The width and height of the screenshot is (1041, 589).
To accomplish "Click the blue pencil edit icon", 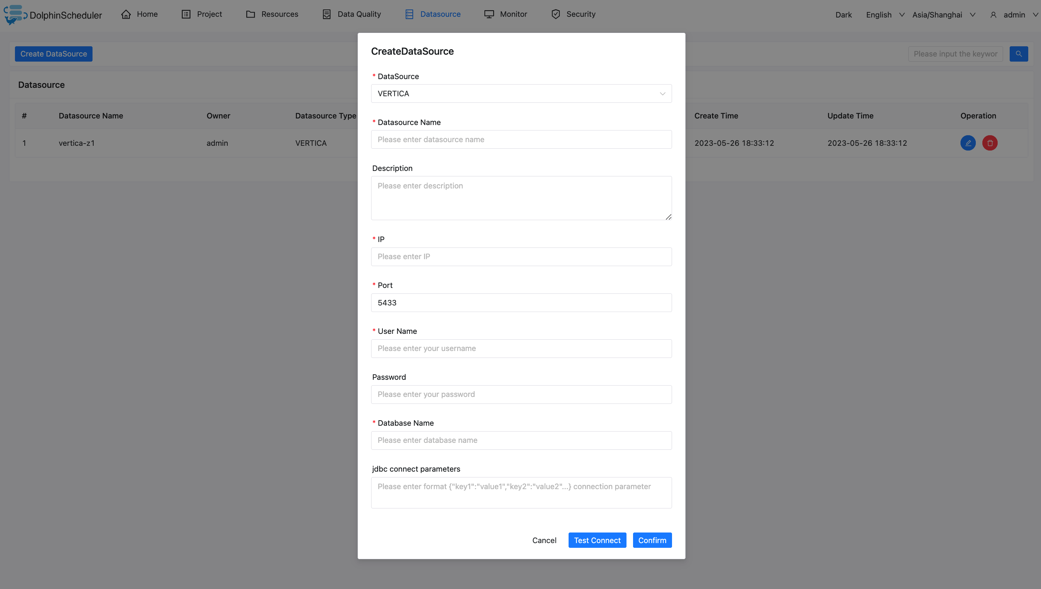I will (968, 143).
